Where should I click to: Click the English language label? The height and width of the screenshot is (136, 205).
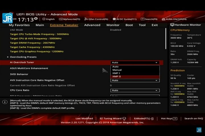[x=50, y=19]
